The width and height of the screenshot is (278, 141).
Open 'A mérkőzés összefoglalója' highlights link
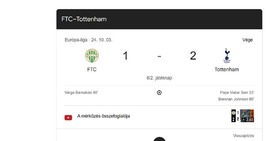[x=104, y=116]
